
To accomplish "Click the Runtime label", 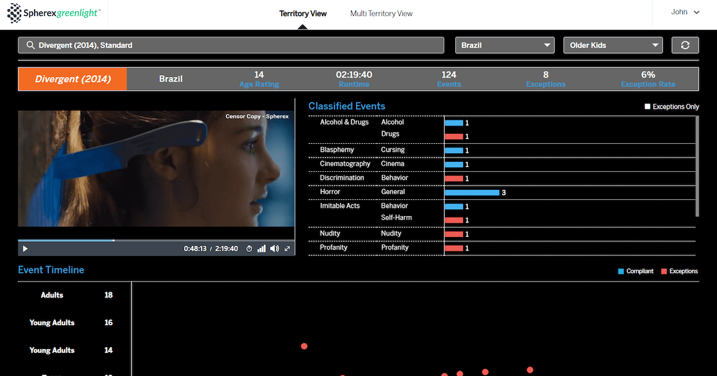I will pyautogui.click(x=354, y=84).
